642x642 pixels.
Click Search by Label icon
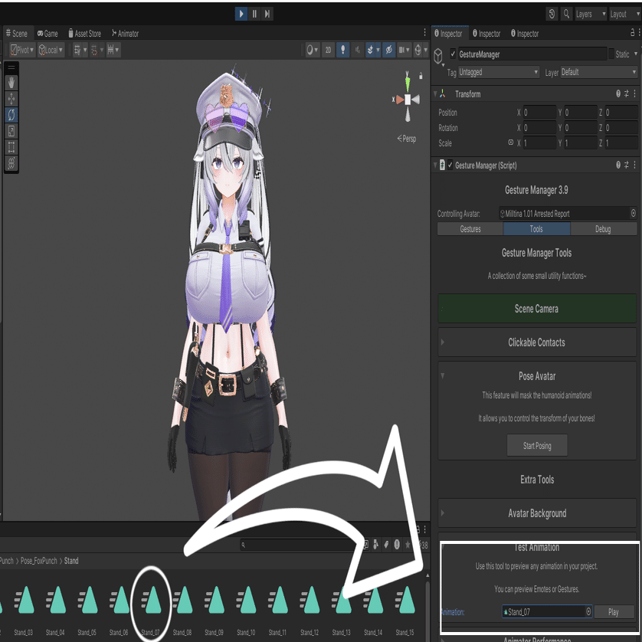coord(386,545)
